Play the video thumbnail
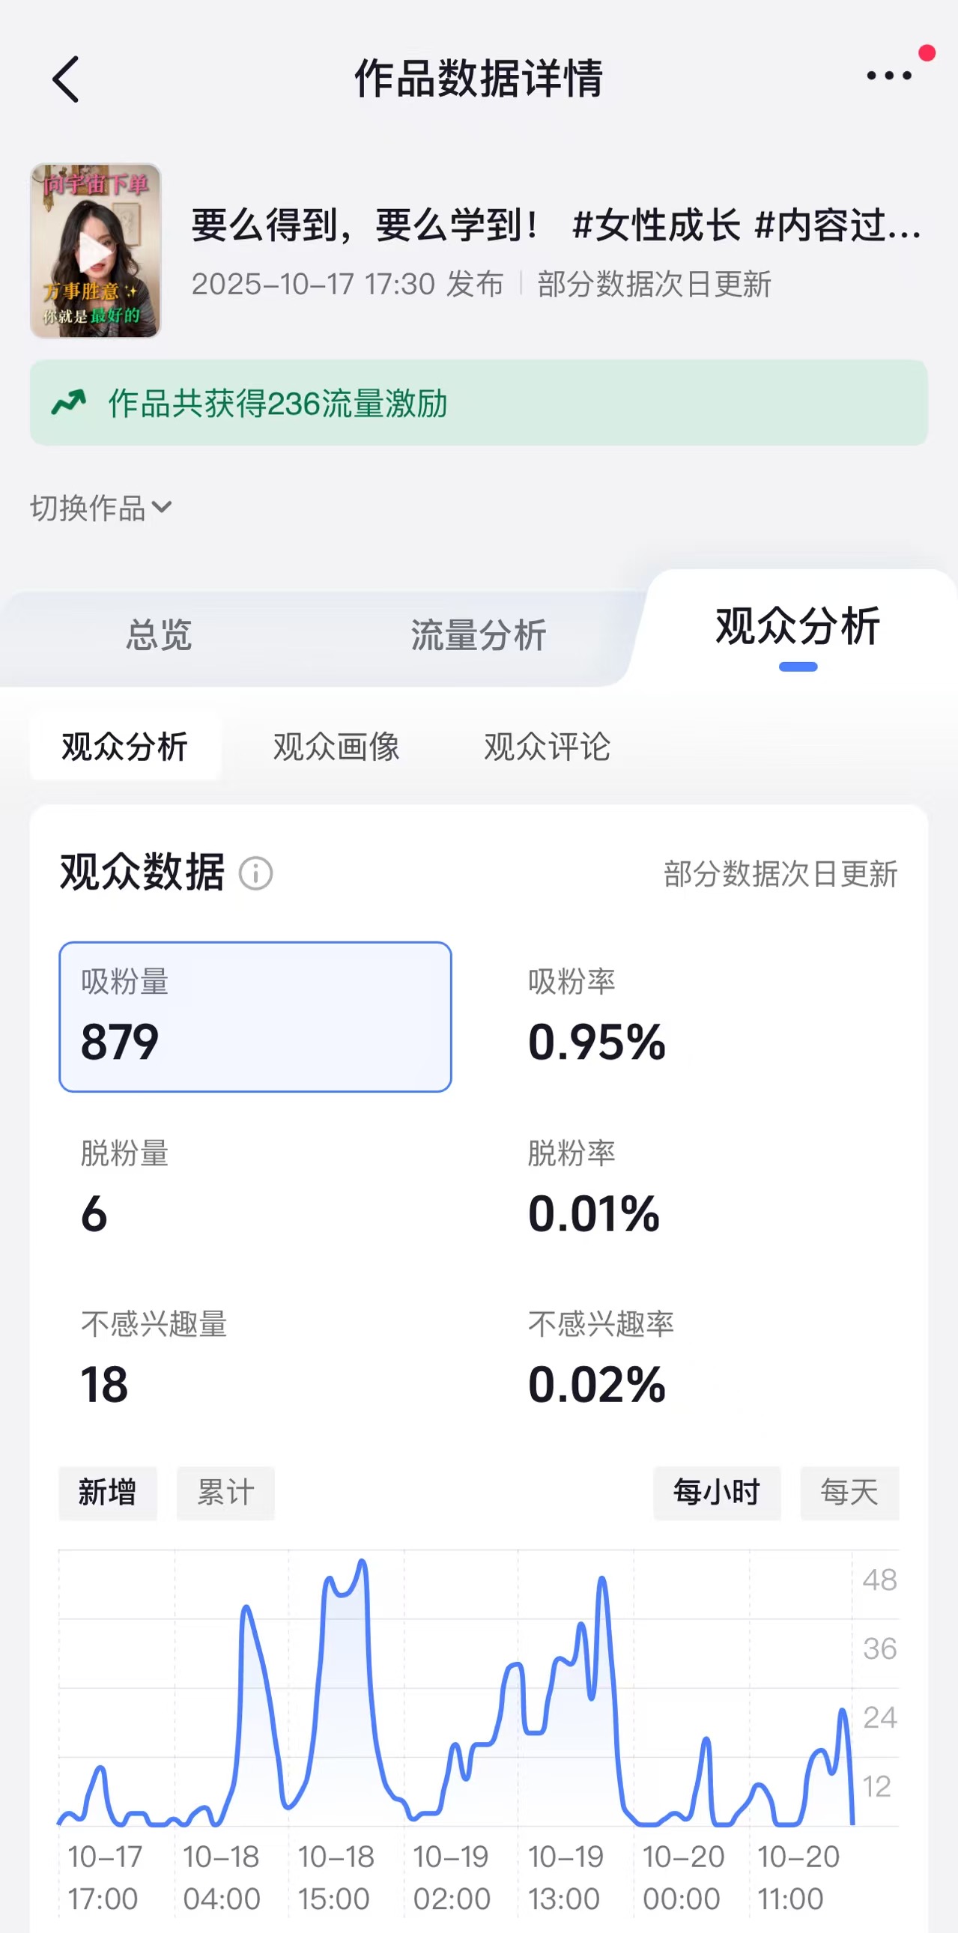The height and width of the screenshot is (1933, 958). tap(95, 251)
